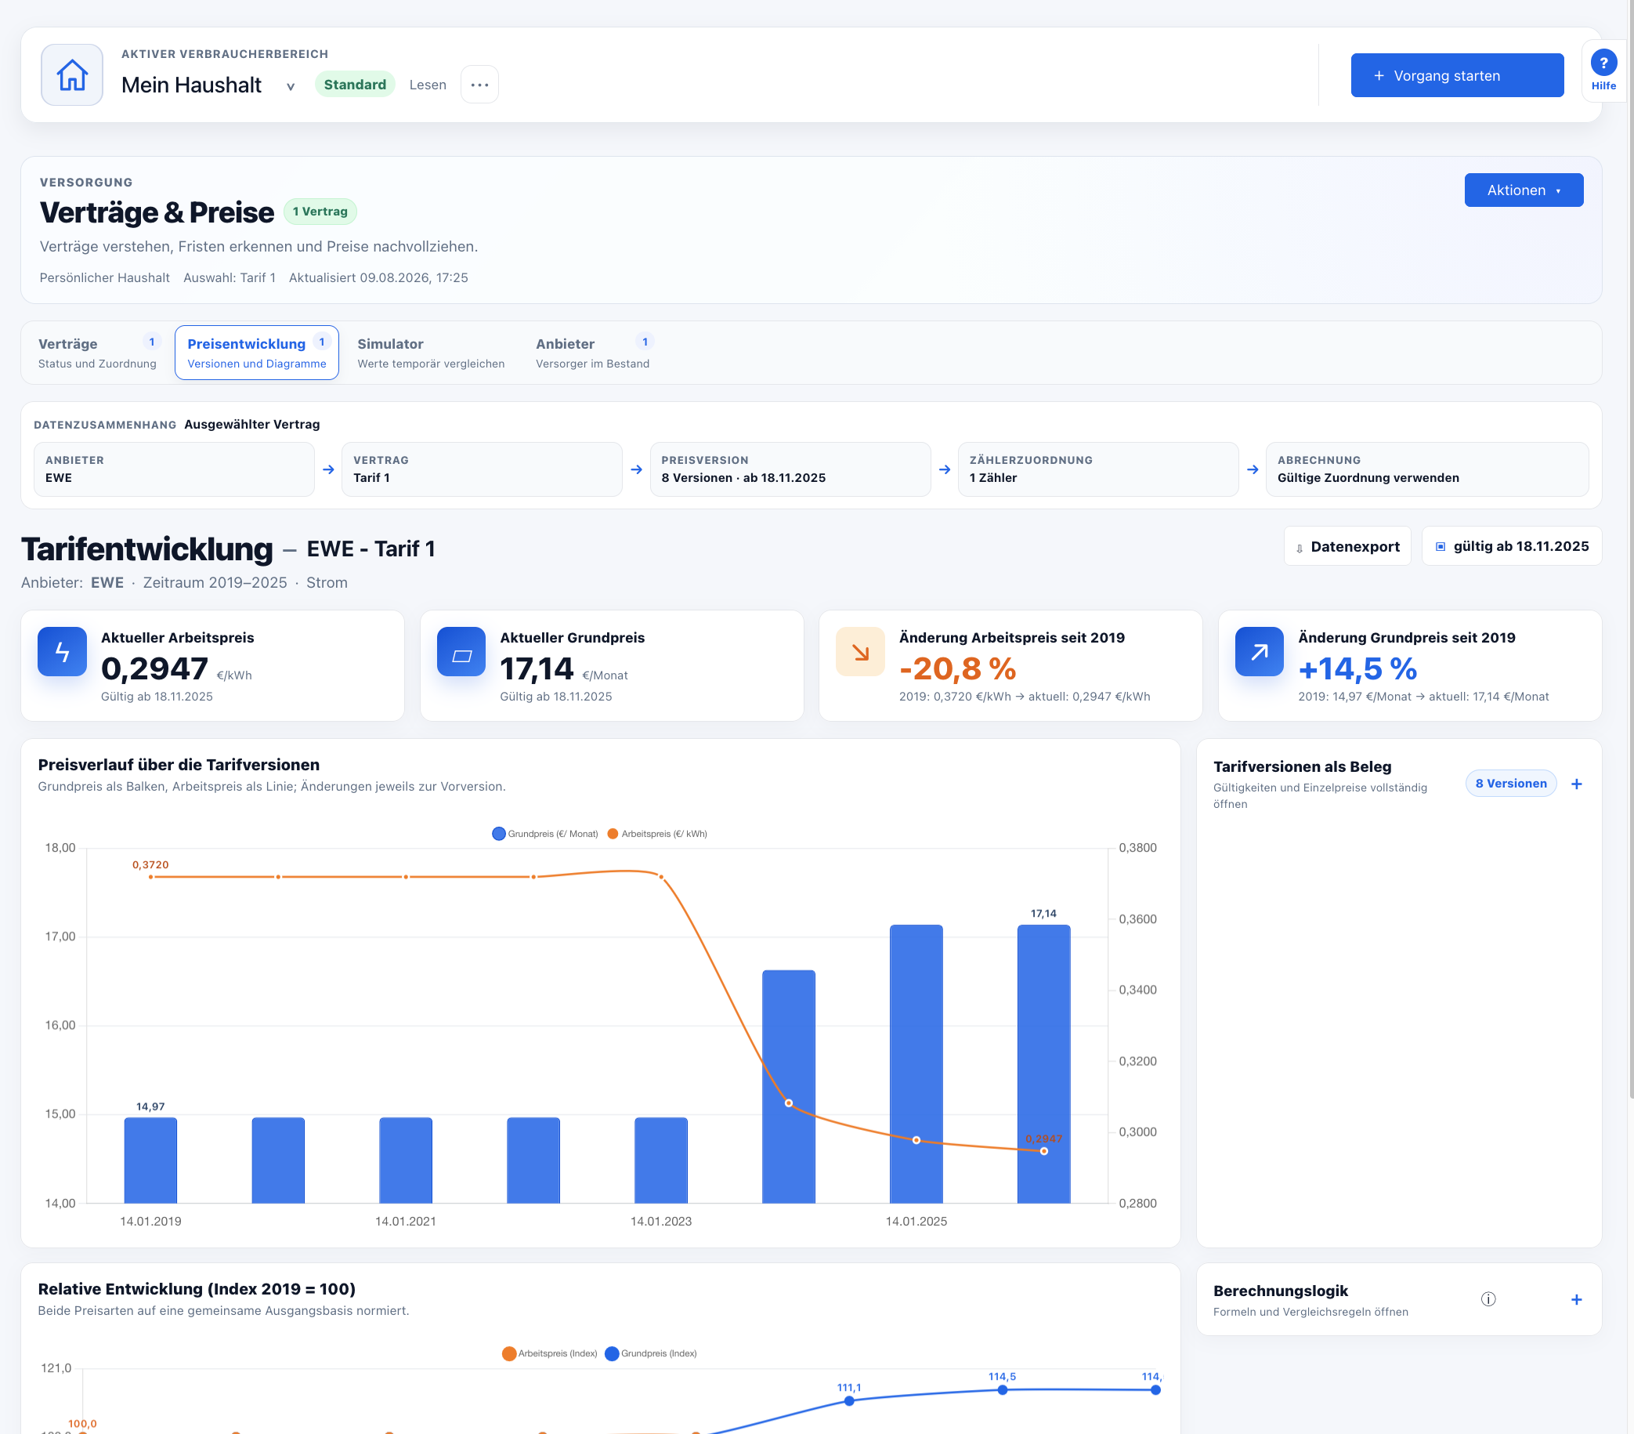Expand Tarifversionen als Beleg with plus
The width and height of the screenshot is (1634, 1434).
coord(1577,784)
